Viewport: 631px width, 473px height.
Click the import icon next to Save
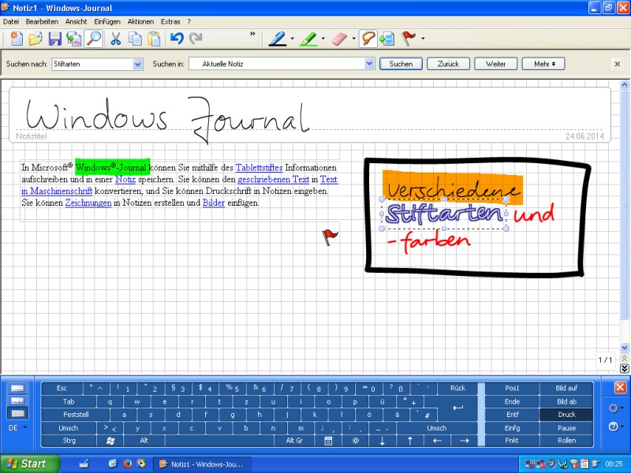tap(74, 39)
